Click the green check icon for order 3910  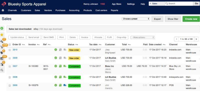point(55,50)
